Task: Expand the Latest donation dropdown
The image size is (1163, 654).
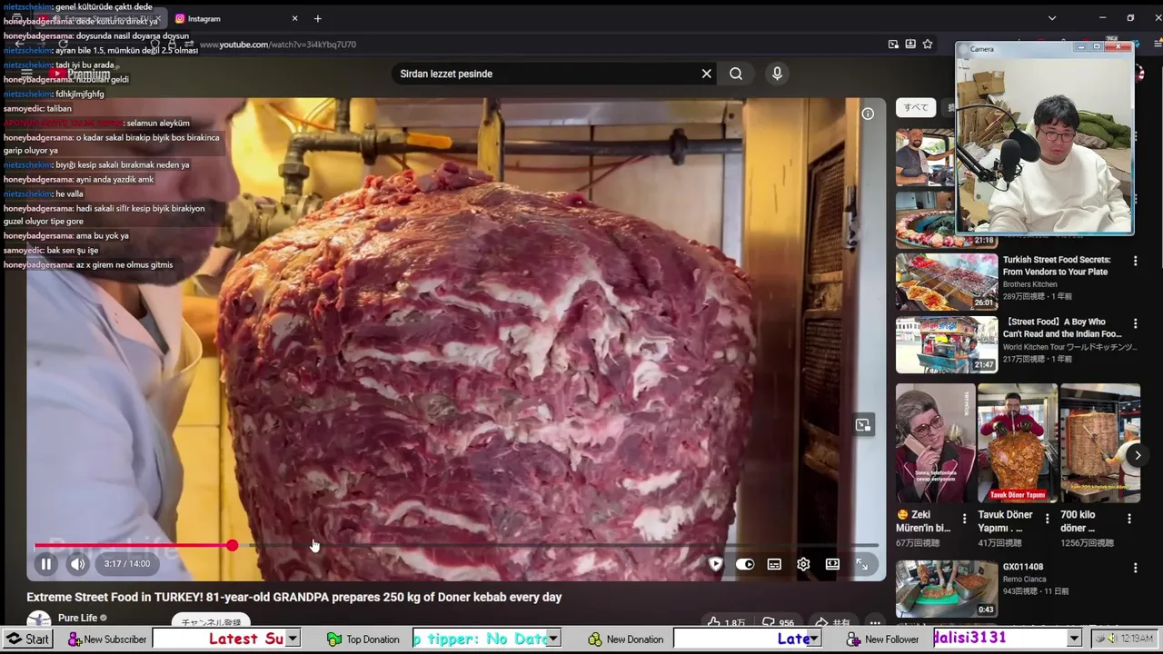Action: pos(813,639)
